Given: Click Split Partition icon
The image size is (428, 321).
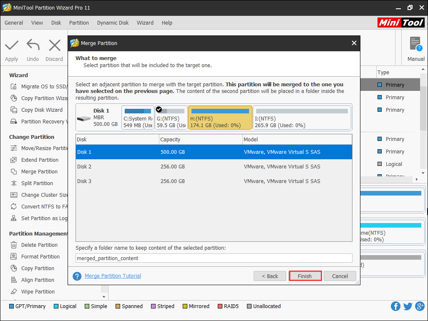Looking at the screenshot, I should [13, 183].
